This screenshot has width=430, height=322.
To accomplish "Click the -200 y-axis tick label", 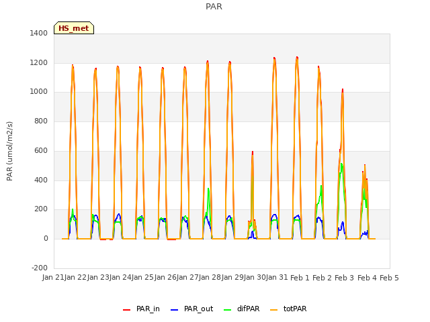I will click(40, 268).
